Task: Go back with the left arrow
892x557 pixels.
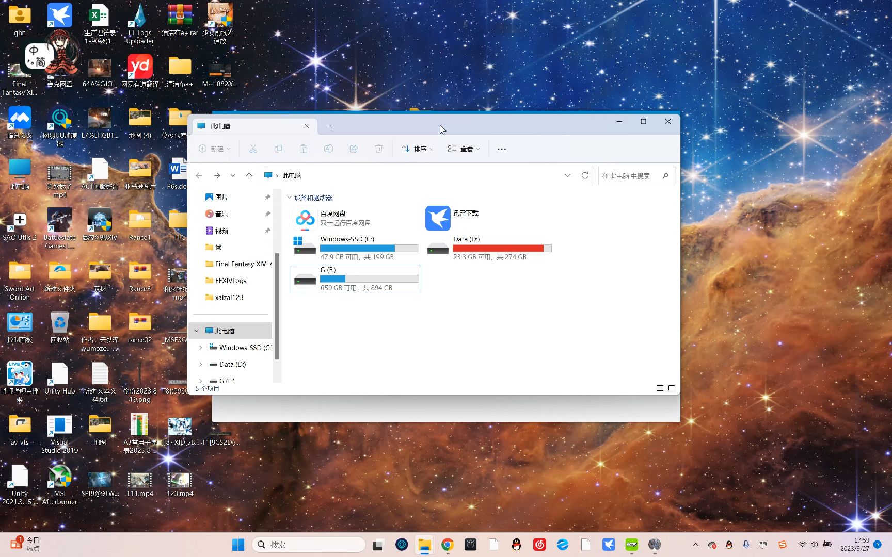Action: point(199,176)
